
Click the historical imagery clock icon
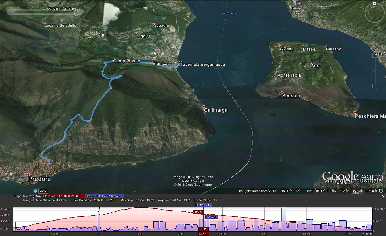point(35,190)
